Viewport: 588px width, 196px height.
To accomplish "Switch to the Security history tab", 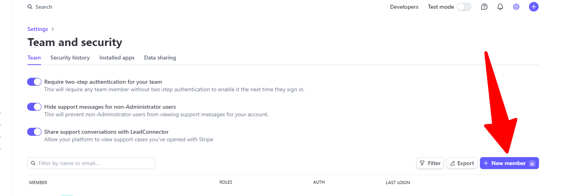I will (70, 58).
